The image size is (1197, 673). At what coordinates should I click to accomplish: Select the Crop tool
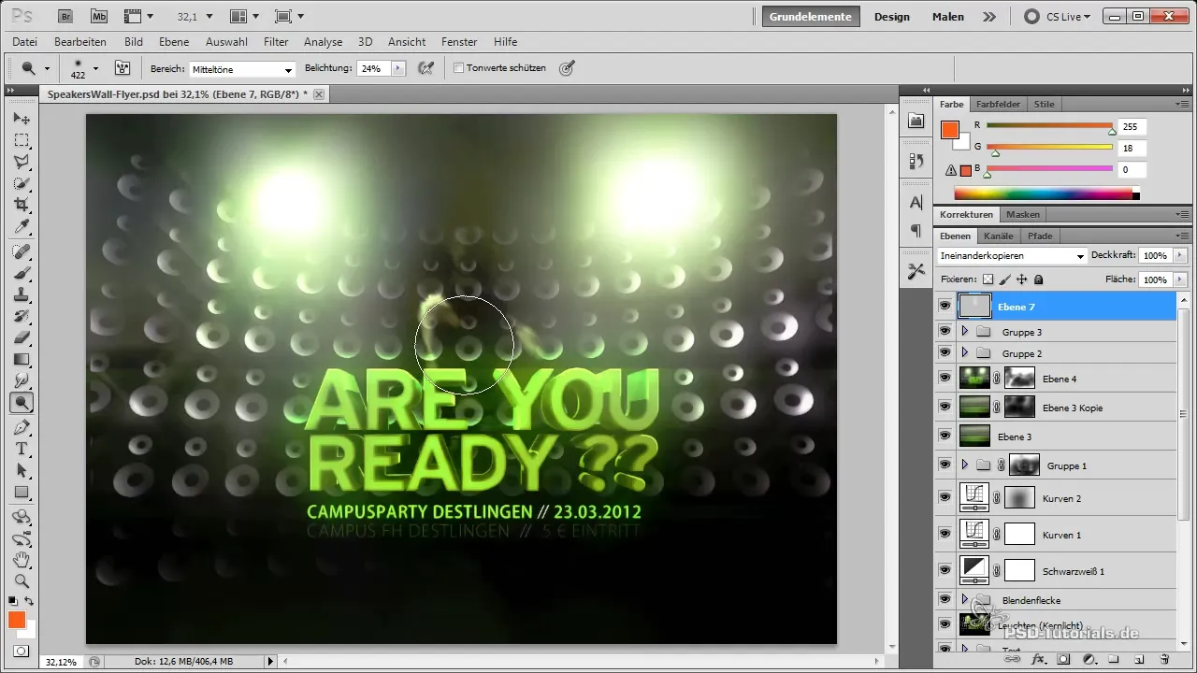(x=21, y=206)
